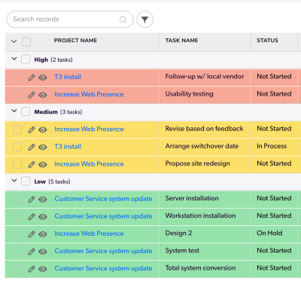
Task: View the Propose site redesign record via eye
Action: (43, 164)
